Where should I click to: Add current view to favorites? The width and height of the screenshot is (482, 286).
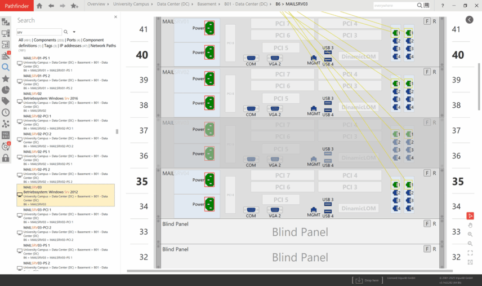click(x=74, y=6)
